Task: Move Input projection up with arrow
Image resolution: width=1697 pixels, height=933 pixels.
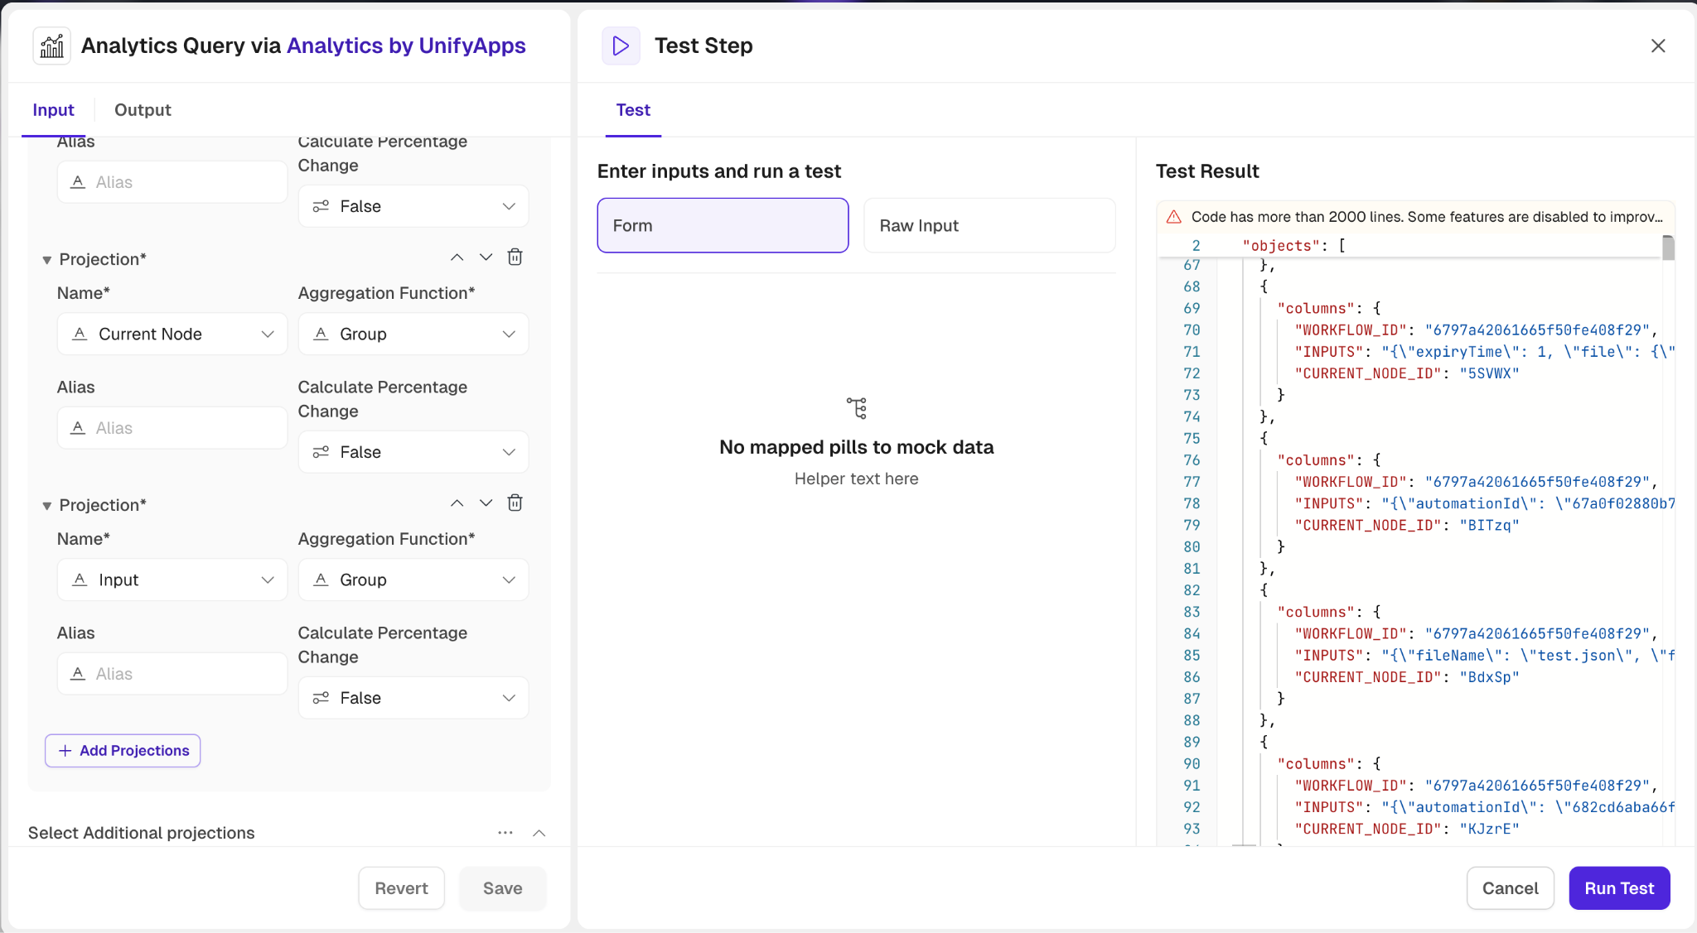Action: click(457, 503)
